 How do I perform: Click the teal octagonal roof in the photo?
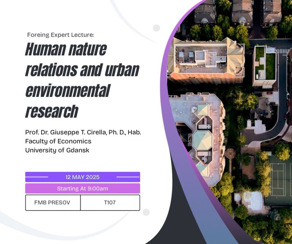pos(202,139)
